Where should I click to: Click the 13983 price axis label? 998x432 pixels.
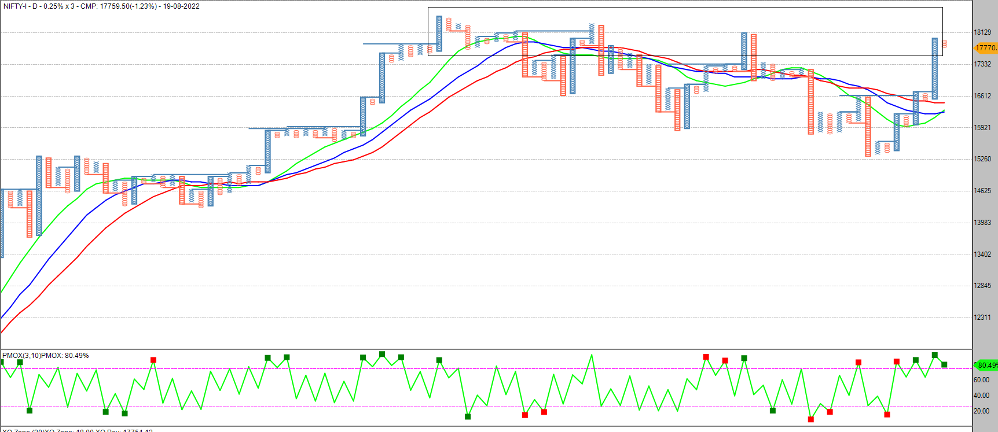tap(982, 223)
